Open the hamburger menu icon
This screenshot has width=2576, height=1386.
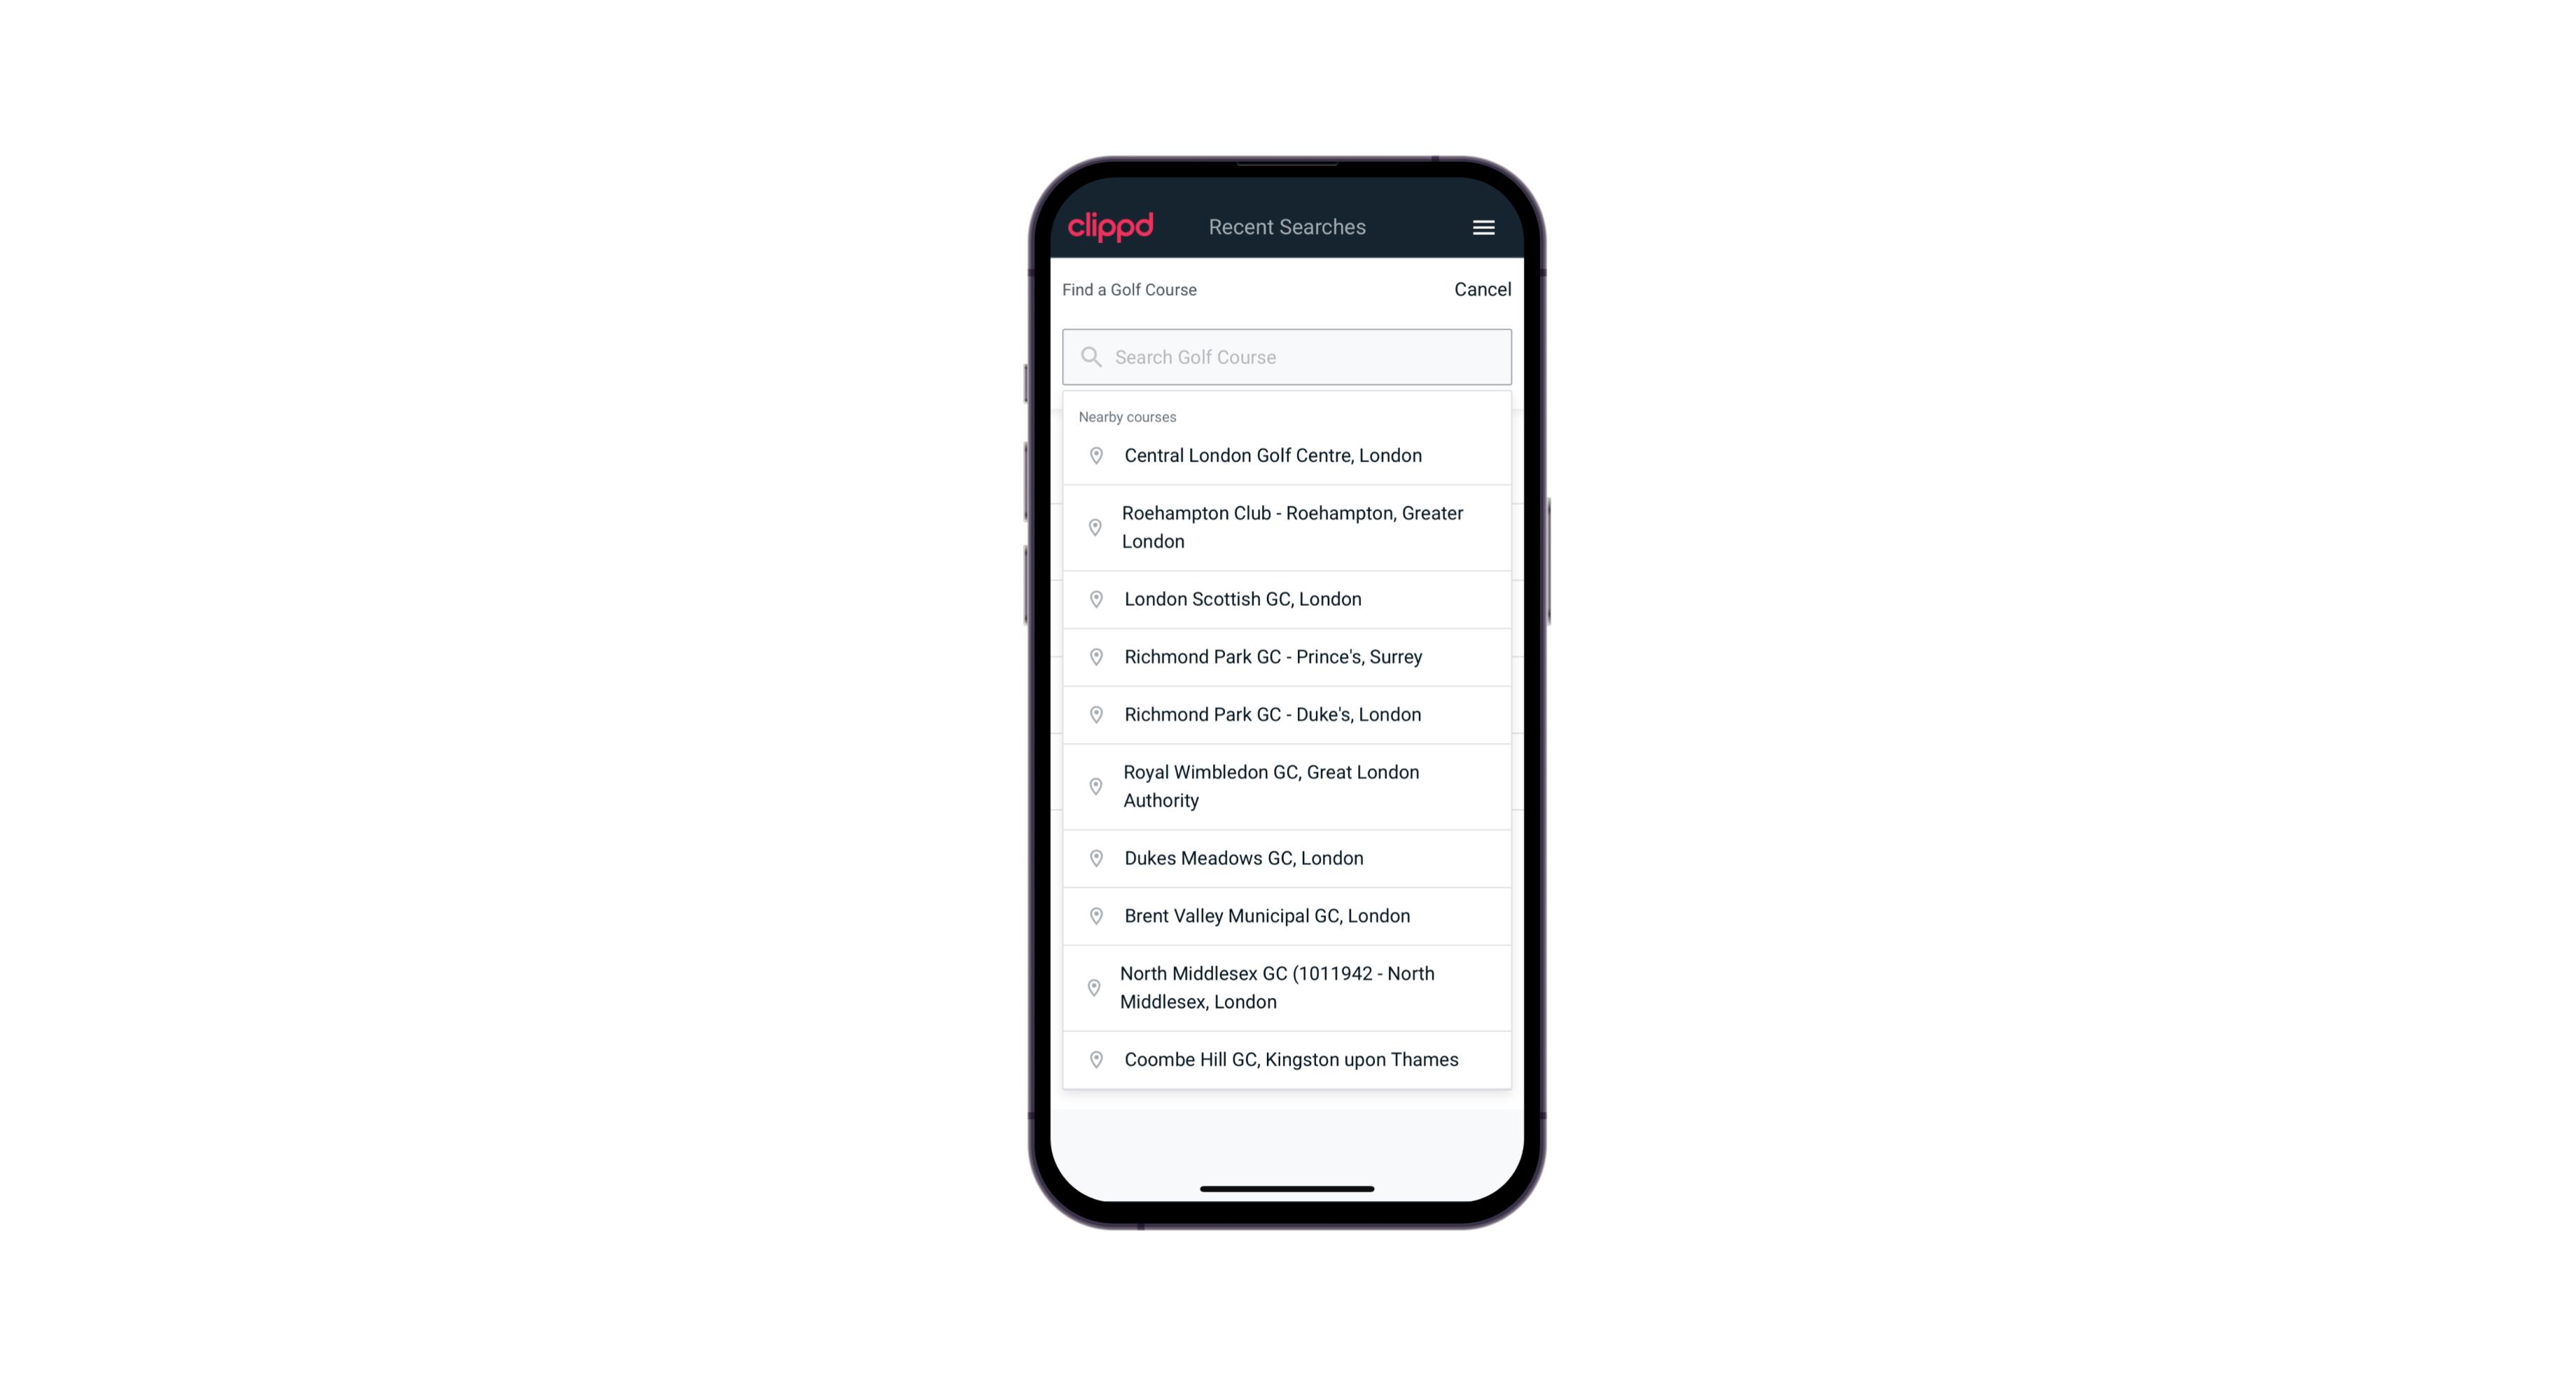pyautogui.click(x=1483, y=227)
